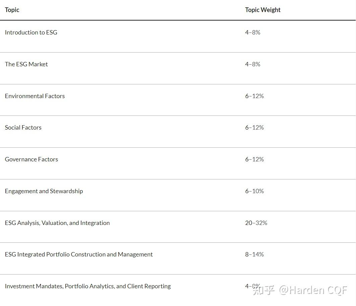Screen dimensions: 356x306
Task: Select Investment Mandates, Portfolio Analytics row text
Action: pos(87,286)
